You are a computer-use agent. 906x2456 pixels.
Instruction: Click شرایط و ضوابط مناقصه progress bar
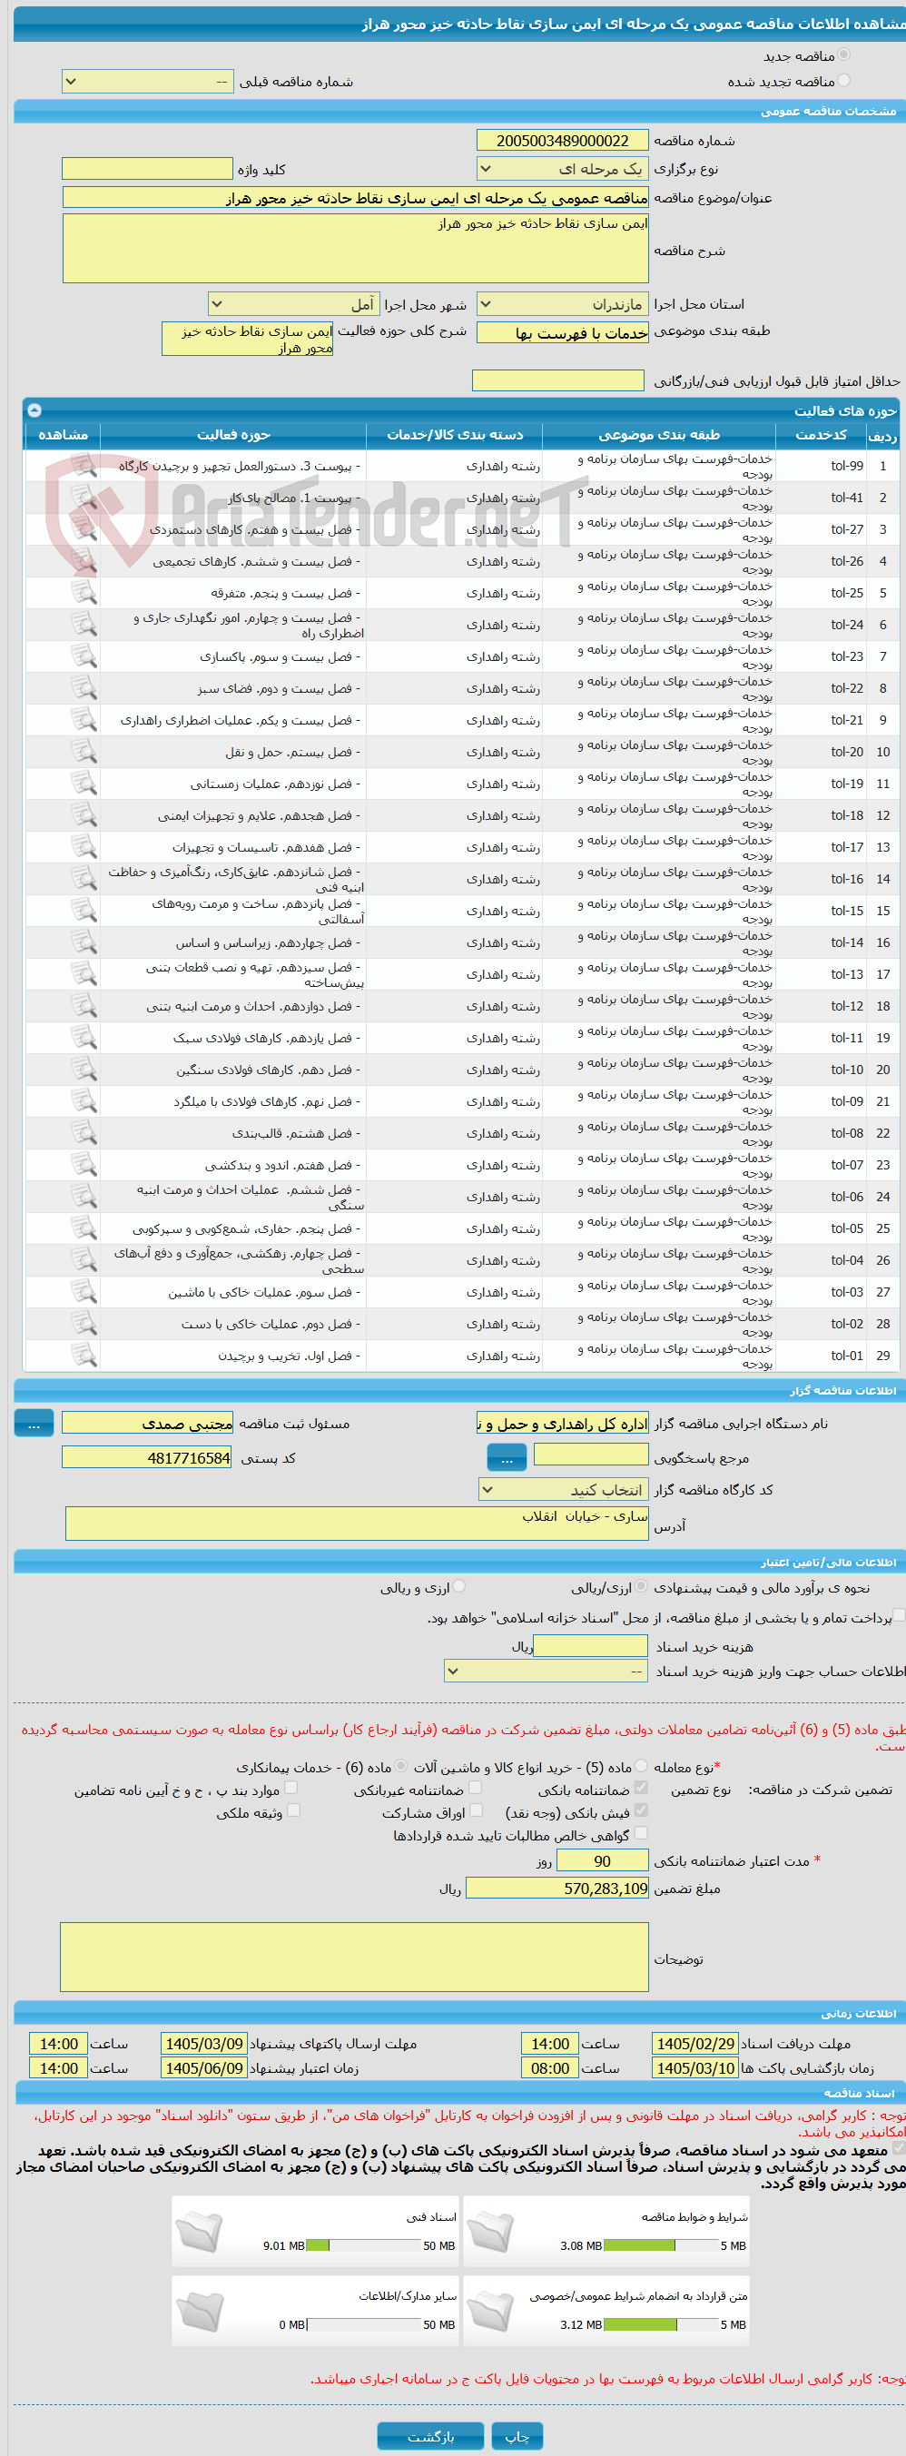pyautogui.click(x=660, y=2245)
